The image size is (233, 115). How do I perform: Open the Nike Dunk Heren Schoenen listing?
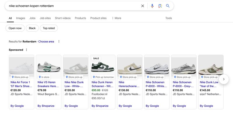point(103,84)
